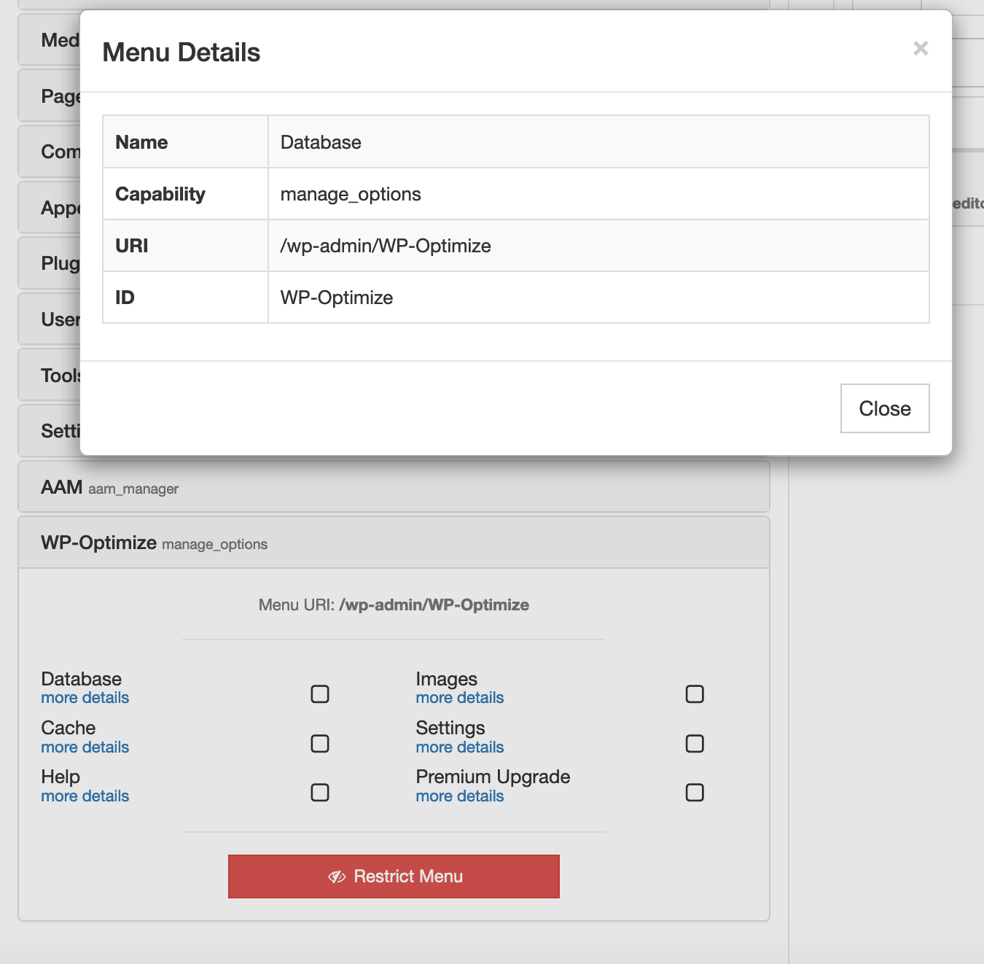Screen dimensions: 984x964
Task: Close the Menu Details dialog with the X icon
Action: point(921,49)
